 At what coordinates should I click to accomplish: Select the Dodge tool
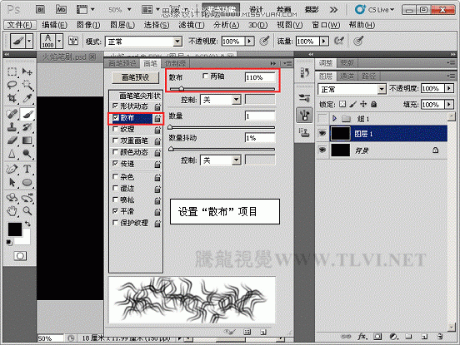(x=27, y=153)
